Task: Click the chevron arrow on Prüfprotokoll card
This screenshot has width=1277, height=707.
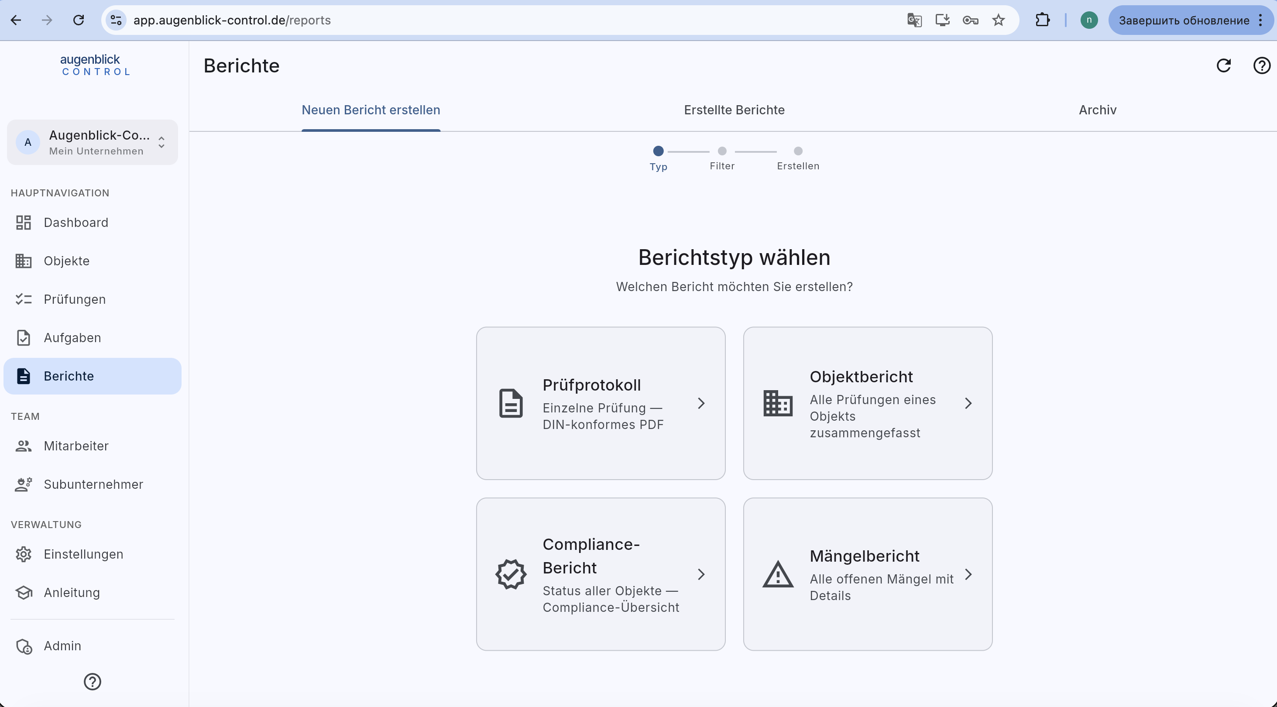Action: coord(701,403)
